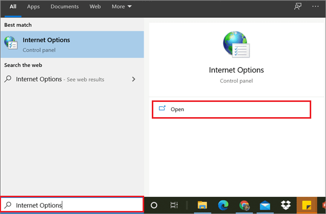Viewport: 326px width, 214px height.
Task: Open Dropbox from taskbar
Action: coord(286,205)
